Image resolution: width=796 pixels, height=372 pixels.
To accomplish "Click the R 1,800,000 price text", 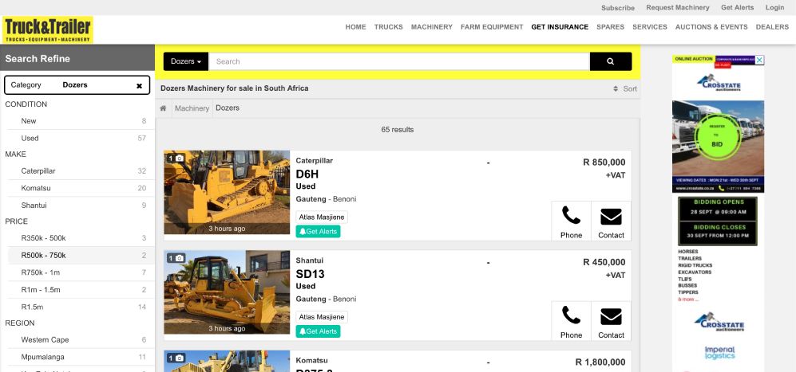I will [x=600, y=362].
